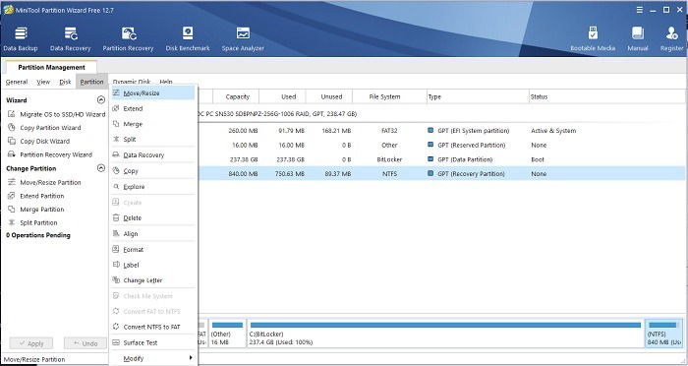688x366 pixels.
Task: Select the (Other) 16 MB disk map block
Action: tap(227, 334)
